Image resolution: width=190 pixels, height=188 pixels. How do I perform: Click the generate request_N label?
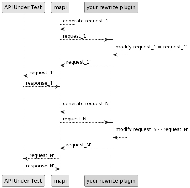tap(86, 104)
